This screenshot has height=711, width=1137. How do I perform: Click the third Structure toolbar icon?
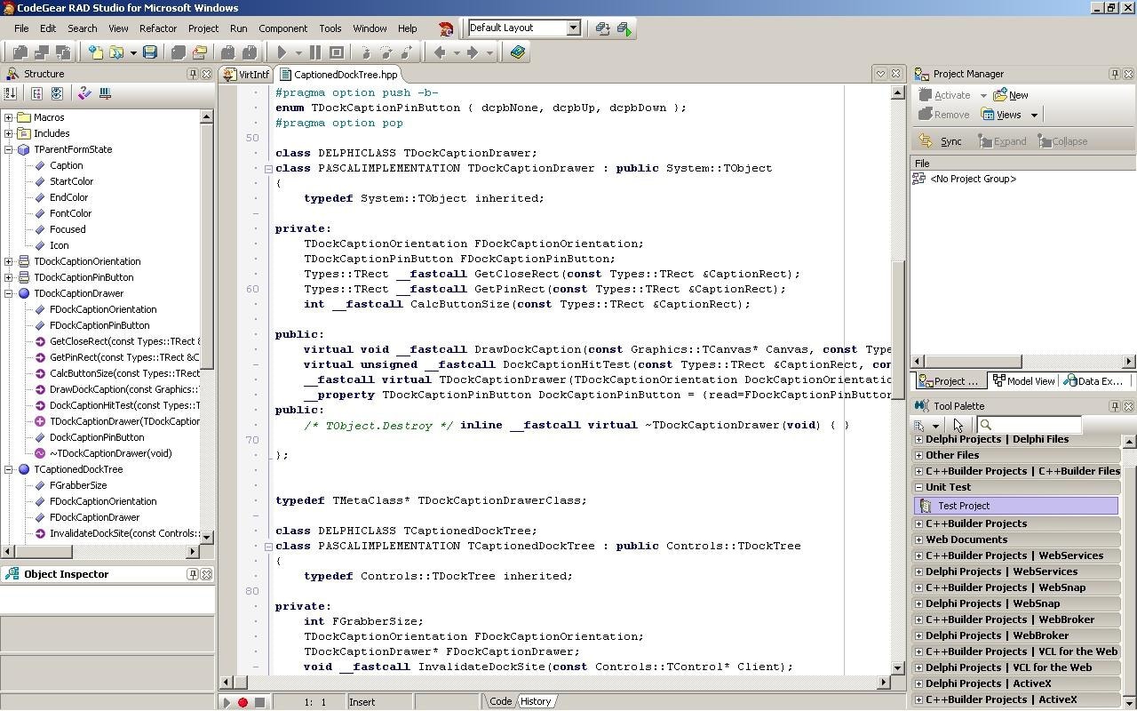pos(57,93)
